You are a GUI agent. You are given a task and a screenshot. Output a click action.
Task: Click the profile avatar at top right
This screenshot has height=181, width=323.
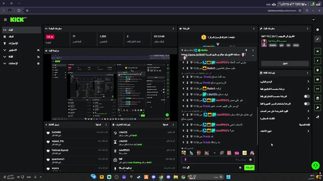point(313,20)
